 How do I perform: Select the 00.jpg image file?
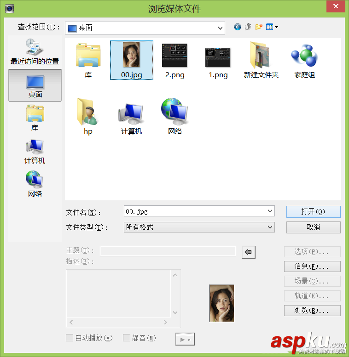point(132,60)
